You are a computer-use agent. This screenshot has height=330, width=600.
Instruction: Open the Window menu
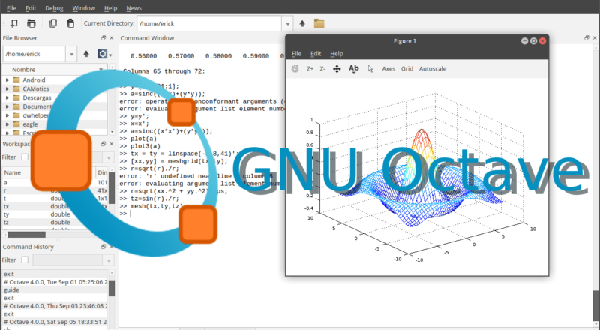tap(84, 8)
